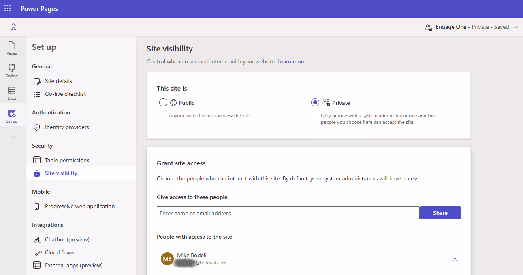523x275 pixels.
Task: Click the Table permissions grid icon
Action: (37, 160)
